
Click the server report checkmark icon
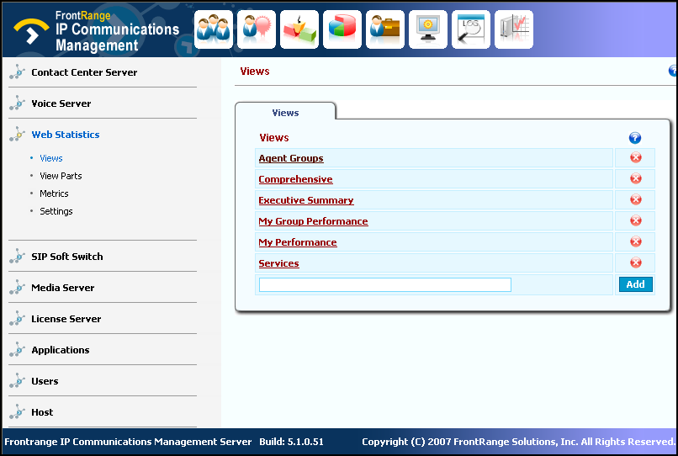click(x=514, y=29)
